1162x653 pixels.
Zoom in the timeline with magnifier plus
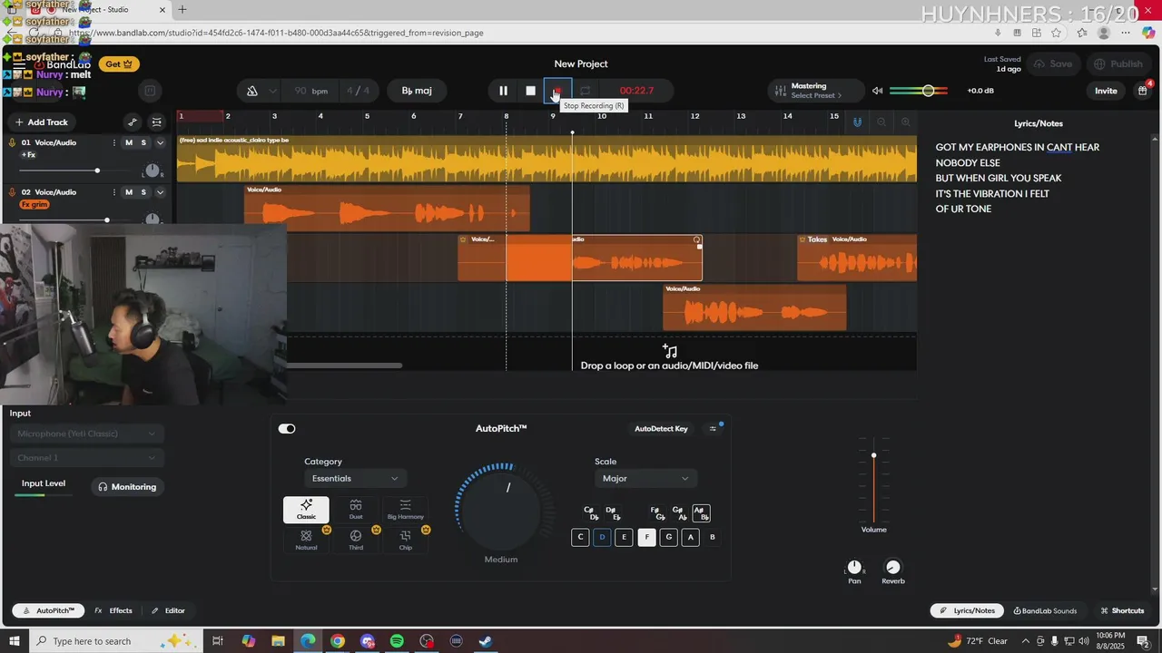point(905,122)
